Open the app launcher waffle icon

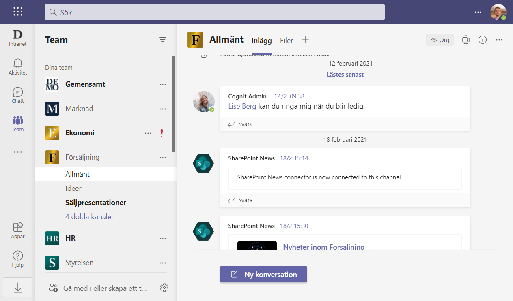[18, 11]
